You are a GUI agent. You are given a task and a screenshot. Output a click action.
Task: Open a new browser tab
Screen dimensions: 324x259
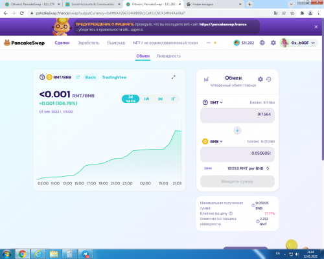coord(249,5)
